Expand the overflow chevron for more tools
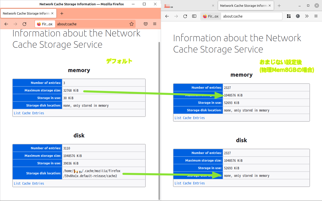The height and width of the screenshot is (201, 322). pyautogui.click(x=307, y=16)
